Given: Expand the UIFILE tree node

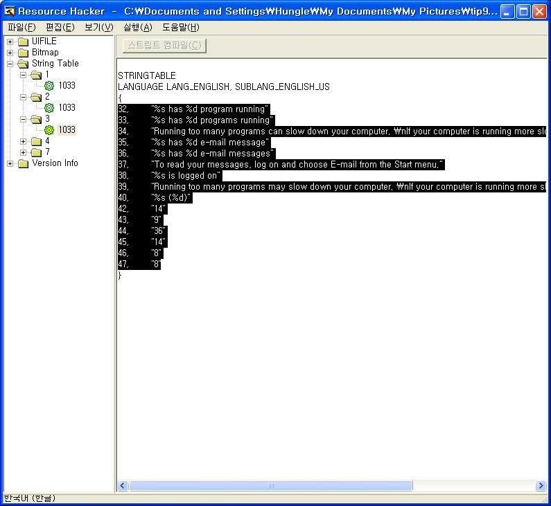Looking at the screenshot, I should [x=10, y=42].
